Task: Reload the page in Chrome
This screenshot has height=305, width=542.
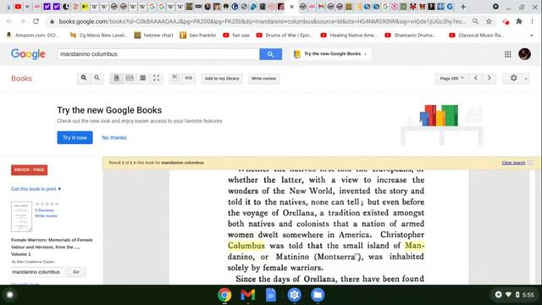Action: tap(36, 21)
